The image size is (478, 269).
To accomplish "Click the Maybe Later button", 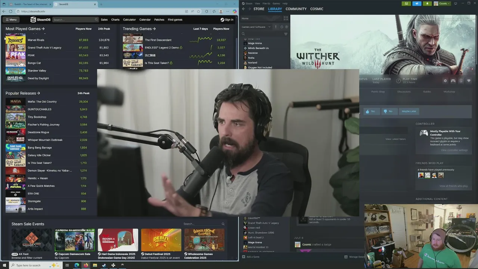I will [x=409, y=111].
